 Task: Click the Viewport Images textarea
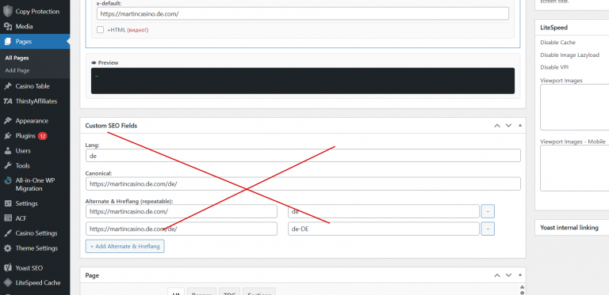click(x=574, y=108)
